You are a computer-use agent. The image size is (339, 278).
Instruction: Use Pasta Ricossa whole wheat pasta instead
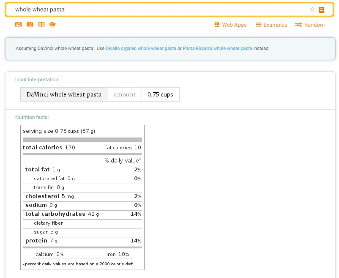click(217, 49)
